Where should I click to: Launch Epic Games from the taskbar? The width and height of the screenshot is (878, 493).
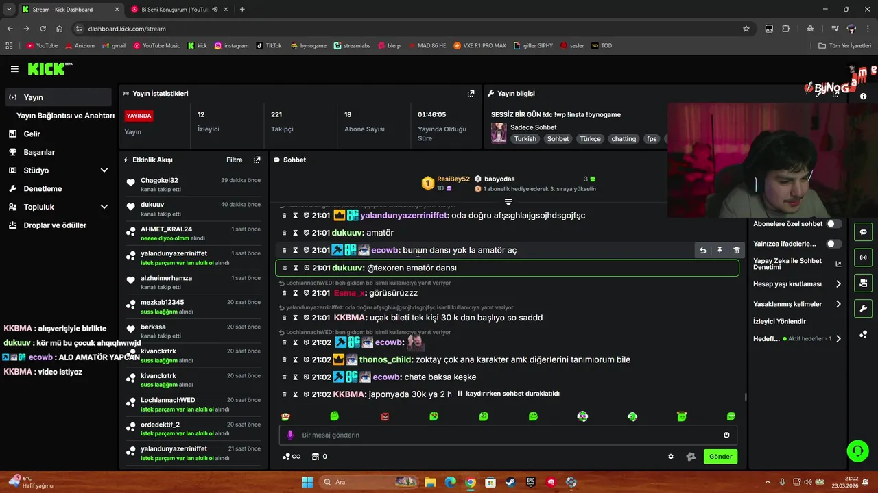[531, 482]
